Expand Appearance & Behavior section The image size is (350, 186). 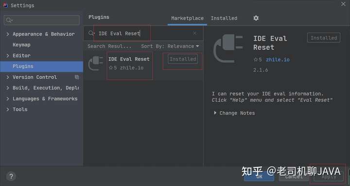click(8, 34)
